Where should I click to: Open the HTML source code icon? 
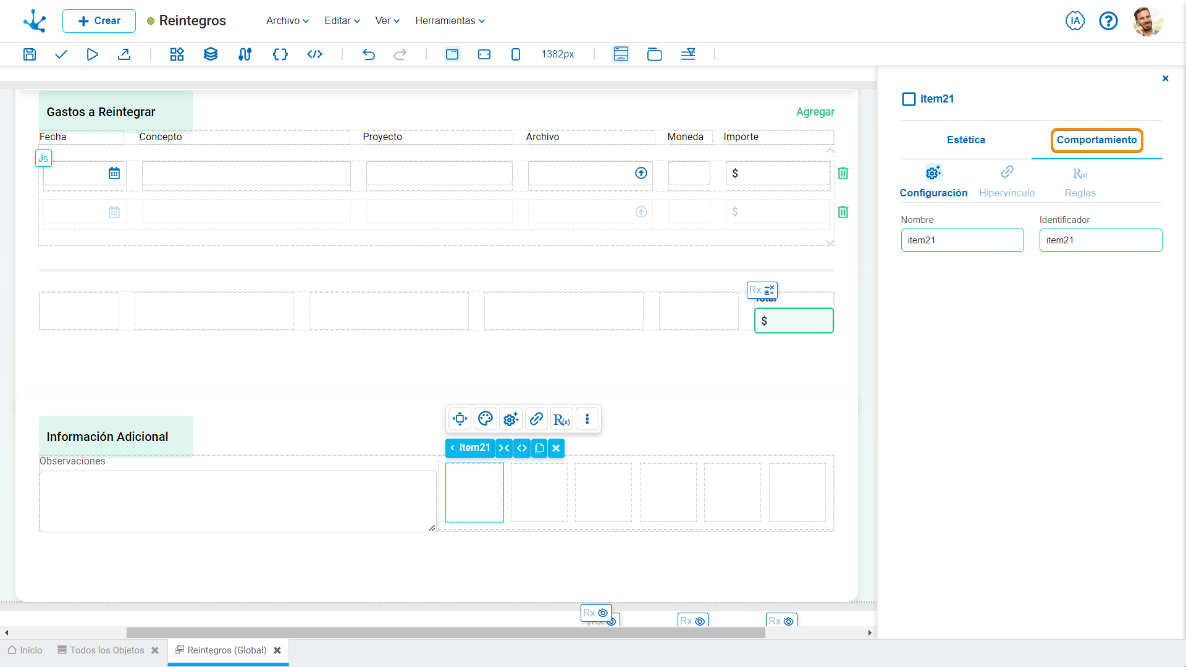click(314, 54)
